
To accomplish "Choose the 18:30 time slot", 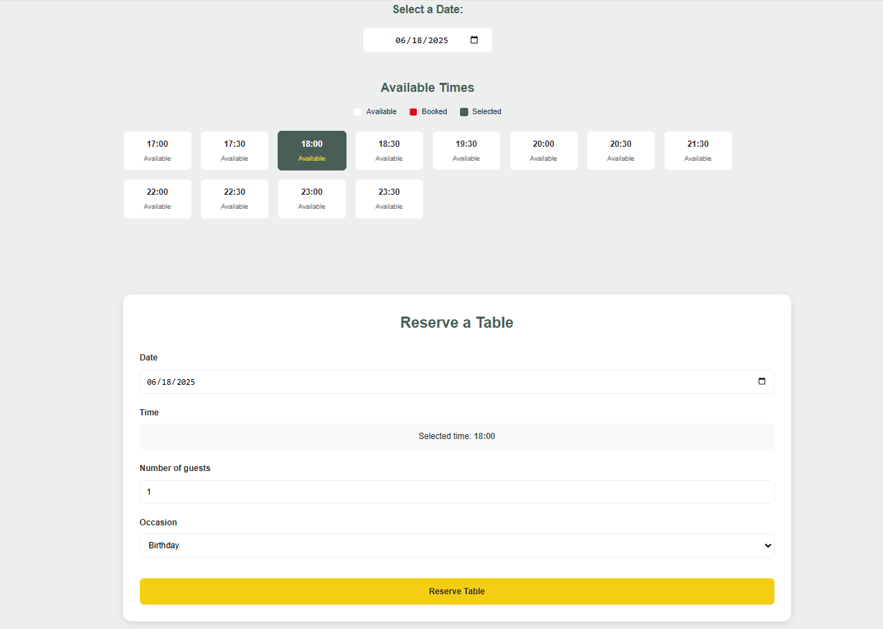I will coord(389,150).
